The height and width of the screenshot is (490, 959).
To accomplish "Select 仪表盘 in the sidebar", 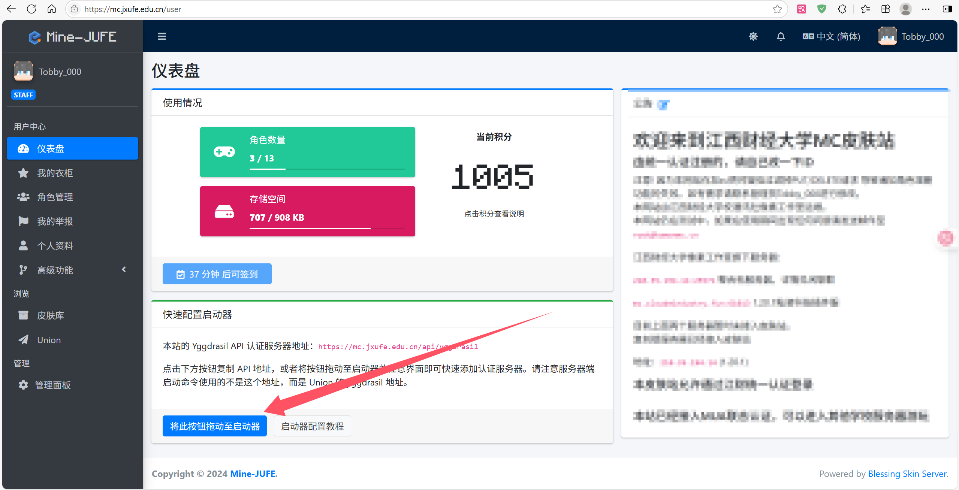I will (72, 148).
